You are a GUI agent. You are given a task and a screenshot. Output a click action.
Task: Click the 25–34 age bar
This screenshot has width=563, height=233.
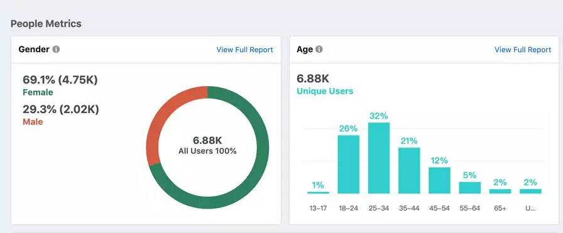pos(379,158)
